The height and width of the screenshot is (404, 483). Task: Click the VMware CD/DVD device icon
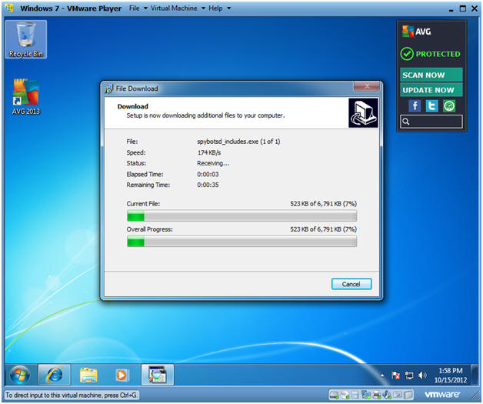click(x=345, y=395)
